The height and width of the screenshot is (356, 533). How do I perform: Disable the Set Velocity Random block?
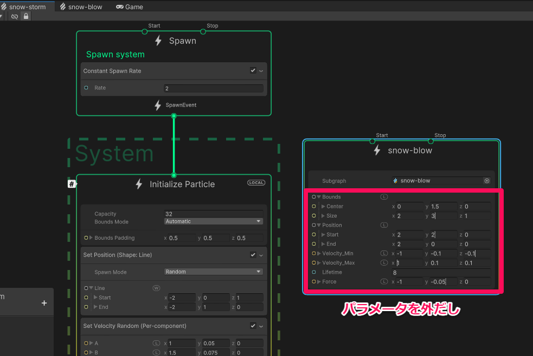(x=253, y=325)
